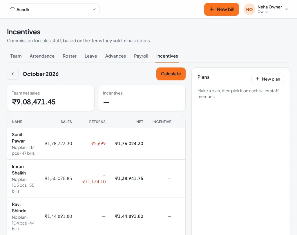Screen dimensions: 297x235
Task: Click Imran Shaikh's 105 pcs details text
Action: [23, 185]
